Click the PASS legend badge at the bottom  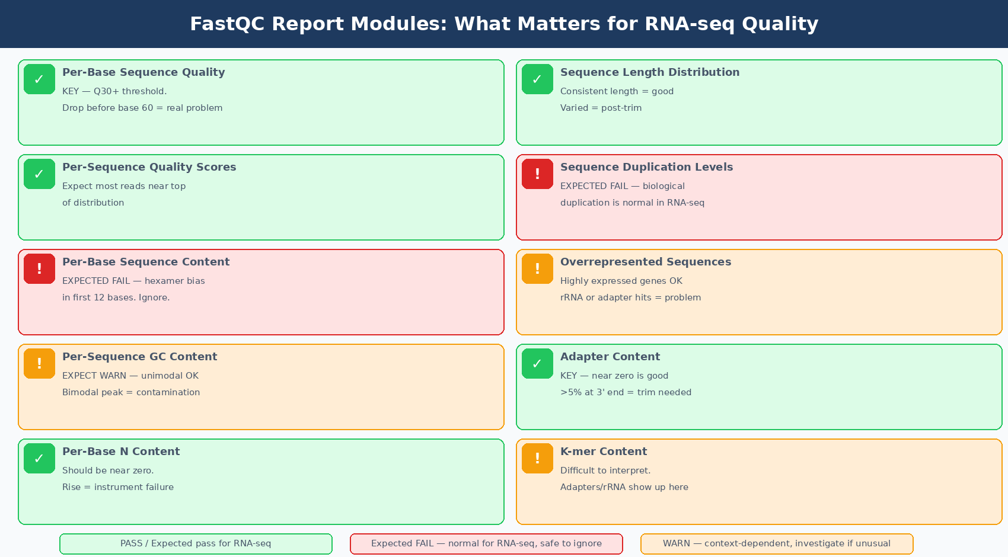(x=196, y=543)
